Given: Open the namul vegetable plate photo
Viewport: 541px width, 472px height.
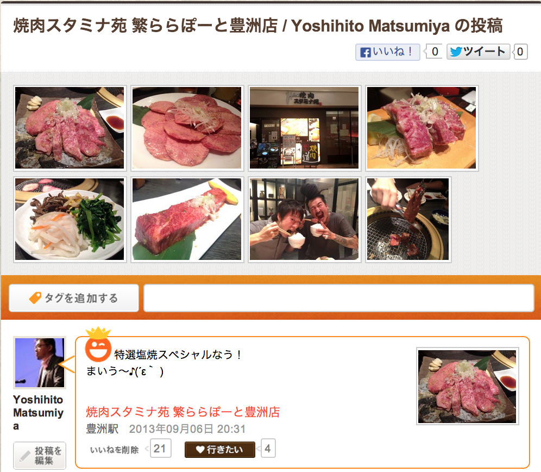Looking at the screenshot, I should pyautogui.click(x=70, y=219).
